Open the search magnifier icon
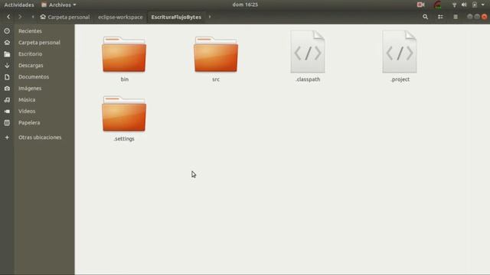The image size is (490, 275). [x=426, y=17]
